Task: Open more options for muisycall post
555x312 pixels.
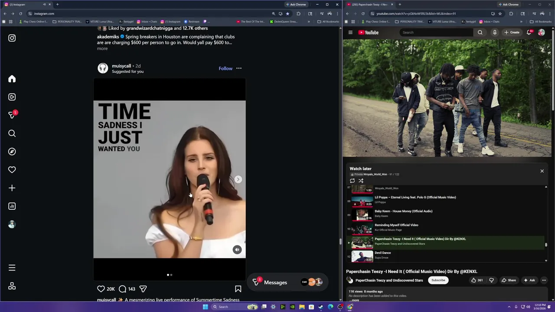Action: pyautogui.click(x=239, y=68)
